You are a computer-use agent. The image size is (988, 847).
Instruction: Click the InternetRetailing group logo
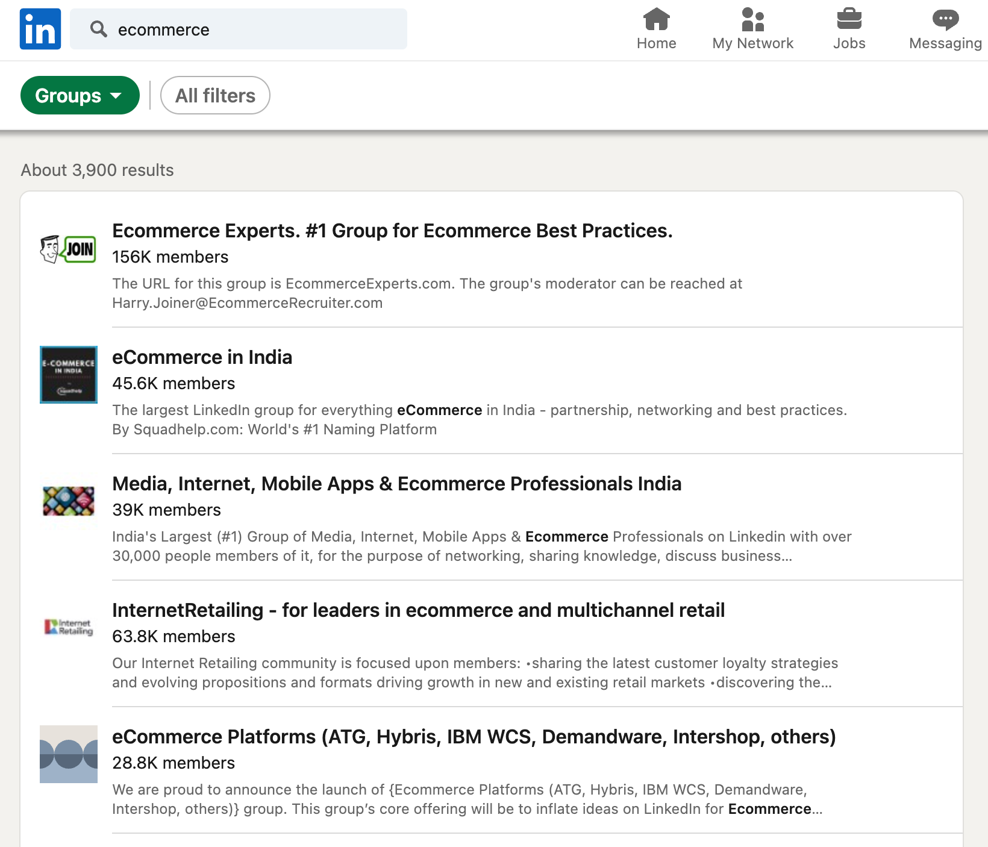[x=68, y=628]
